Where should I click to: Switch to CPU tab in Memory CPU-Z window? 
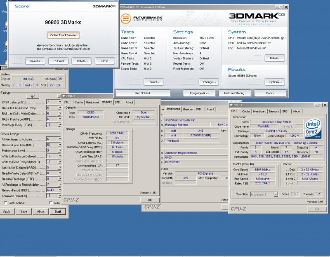pos(67,102)
